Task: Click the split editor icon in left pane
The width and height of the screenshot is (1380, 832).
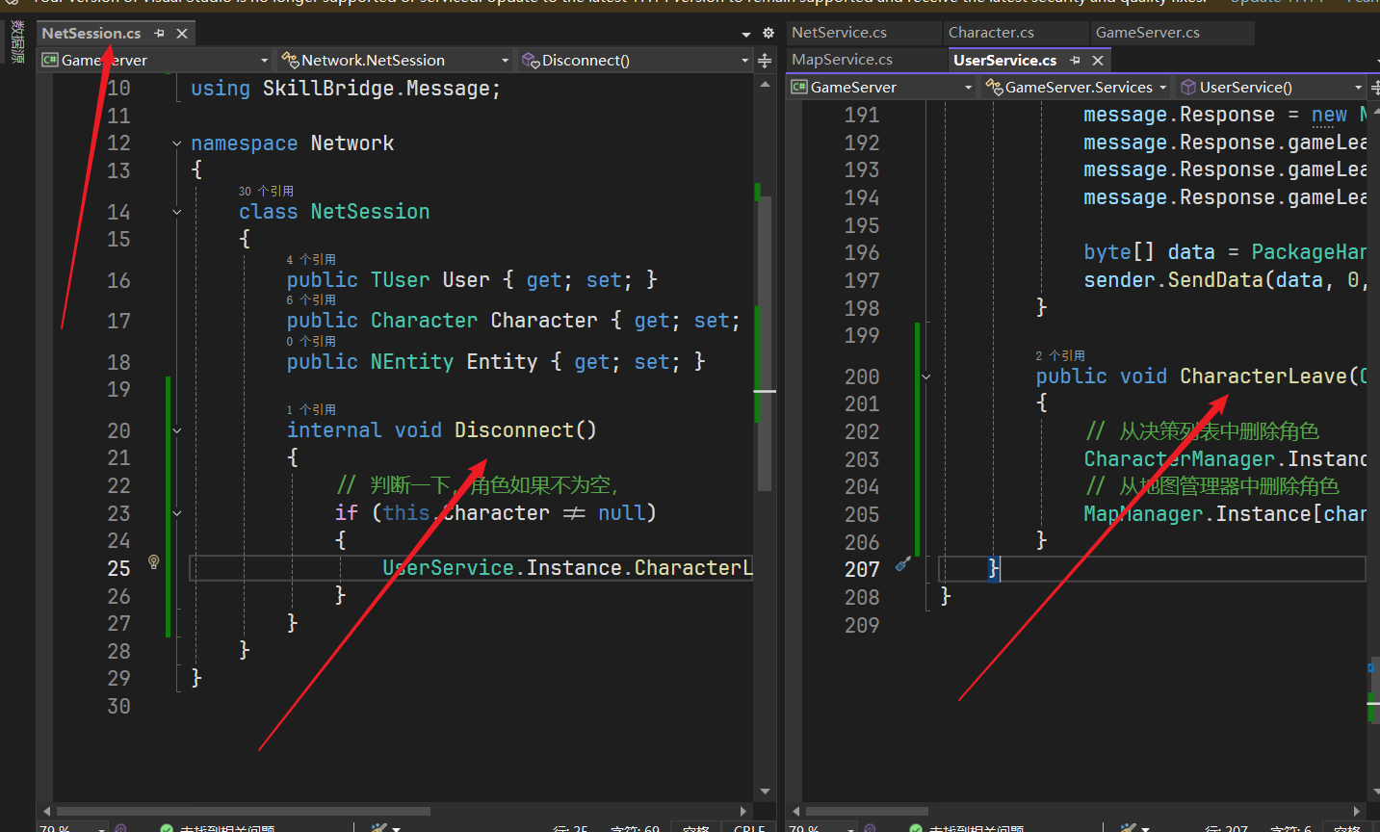Action: coord(765,61)
